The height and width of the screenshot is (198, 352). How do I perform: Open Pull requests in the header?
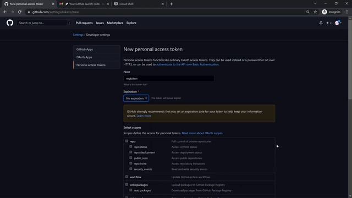(84, 23)
